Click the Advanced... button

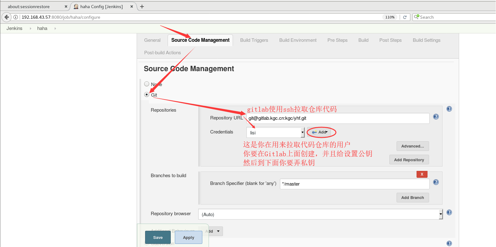(413, 146)
